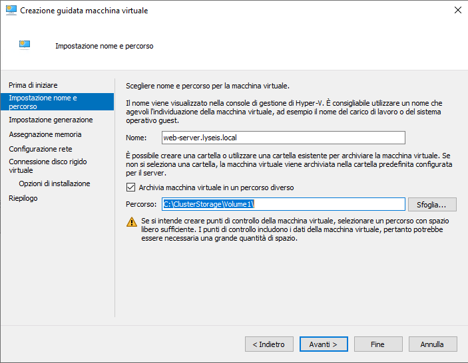Click the Percorso path field
Image resolution: width=468 pixels, height=363 pixels.
click(283, 204)
